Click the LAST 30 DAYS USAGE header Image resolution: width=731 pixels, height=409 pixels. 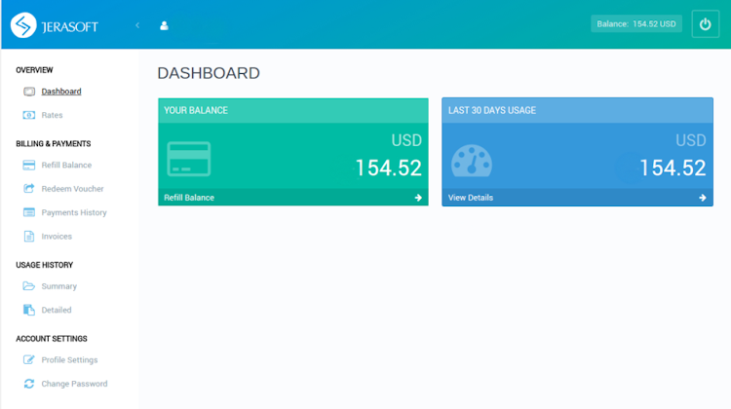[578, 110]
